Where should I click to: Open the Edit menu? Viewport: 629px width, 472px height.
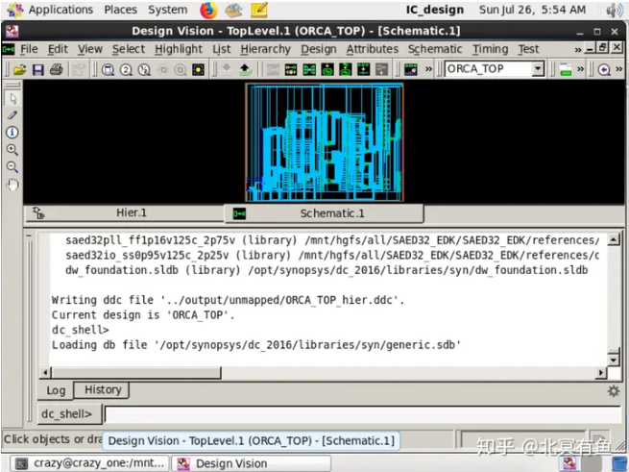click(58, 49)
